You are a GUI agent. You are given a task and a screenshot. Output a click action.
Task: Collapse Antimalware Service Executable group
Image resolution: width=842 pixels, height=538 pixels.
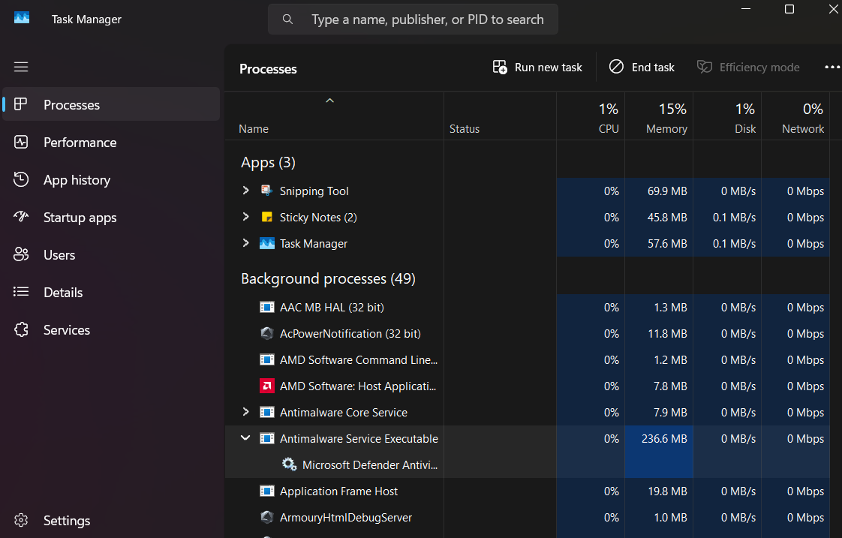coord(245,438)
